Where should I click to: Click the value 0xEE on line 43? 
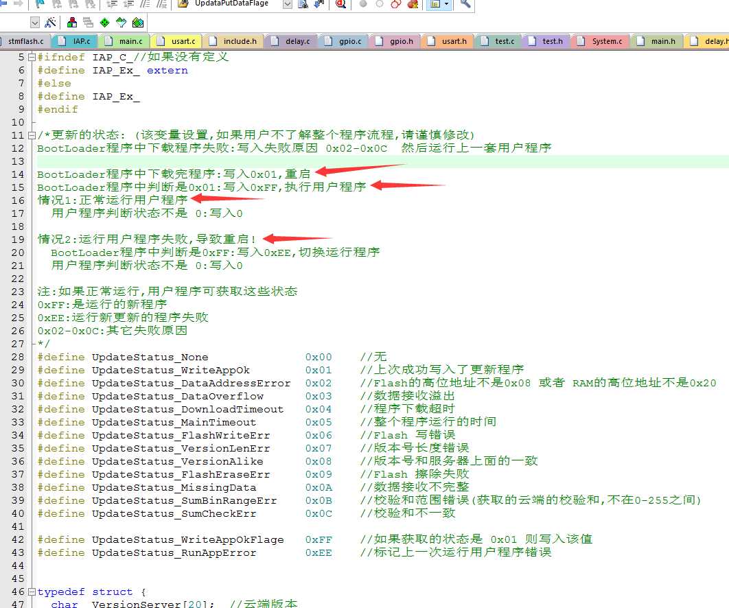pyautogui.click(x=319, y=552)
